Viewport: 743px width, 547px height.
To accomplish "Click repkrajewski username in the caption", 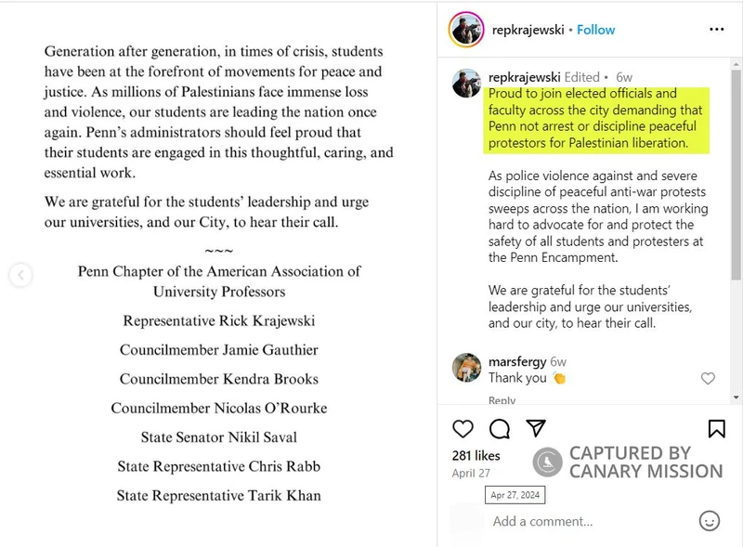I will point(525,77).
